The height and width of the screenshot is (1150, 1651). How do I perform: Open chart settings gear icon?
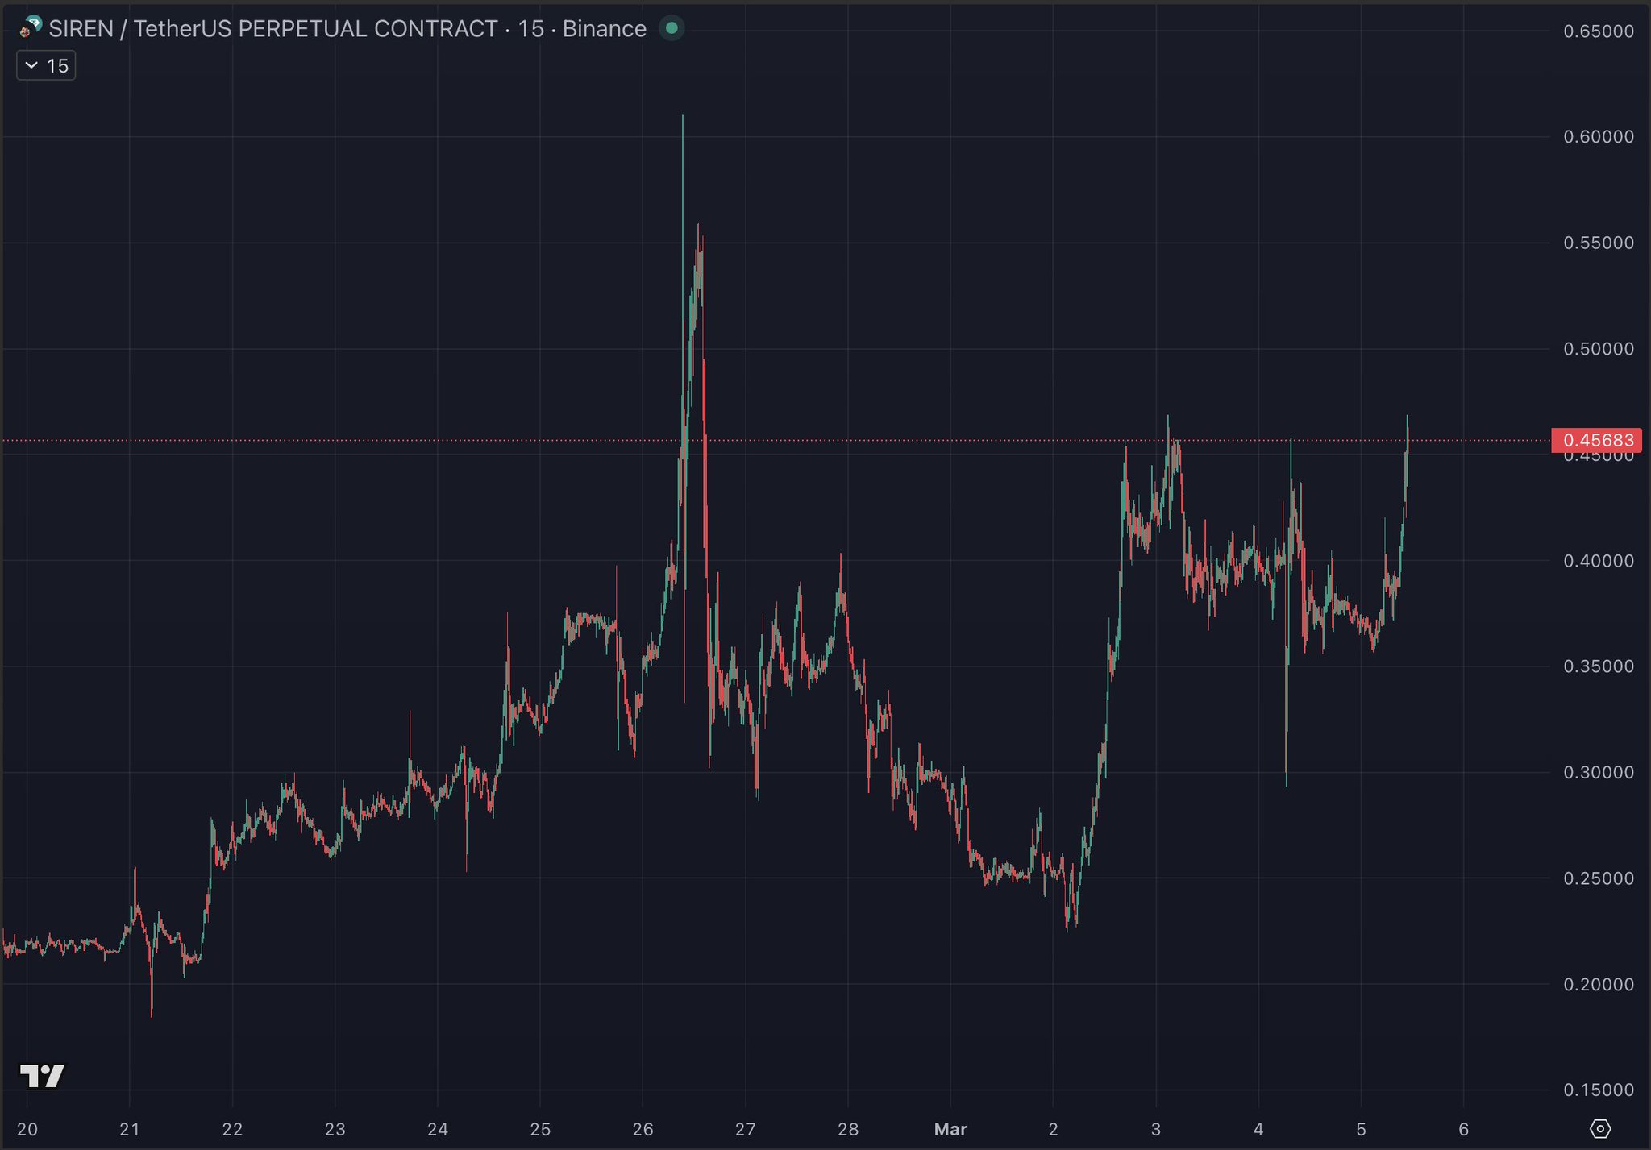click(1600, 1128)
